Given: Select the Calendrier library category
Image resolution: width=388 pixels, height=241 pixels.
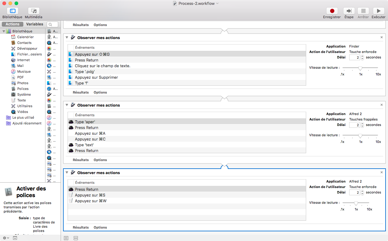Looking at the screenshot, I should [25, 37].
